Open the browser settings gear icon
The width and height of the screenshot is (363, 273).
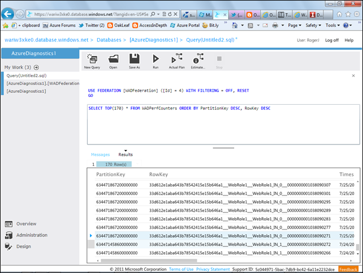coord(357,14)
